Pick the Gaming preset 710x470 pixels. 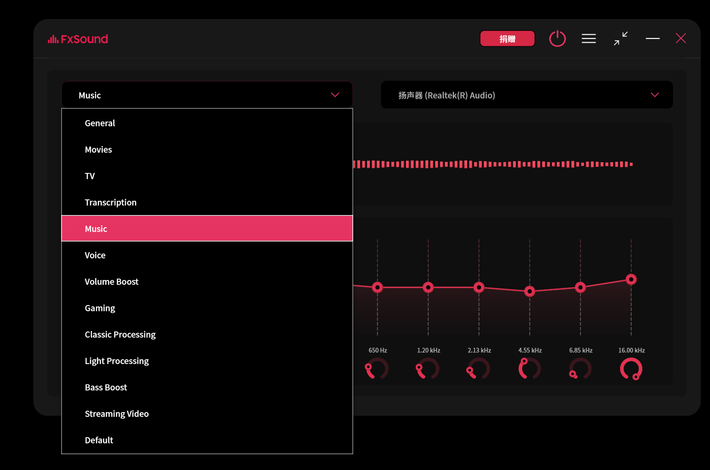pos(207,308)
